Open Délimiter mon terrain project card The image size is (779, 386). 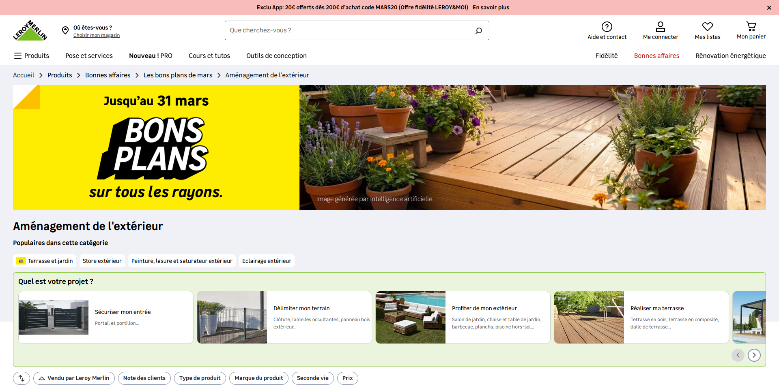point(284,317)
